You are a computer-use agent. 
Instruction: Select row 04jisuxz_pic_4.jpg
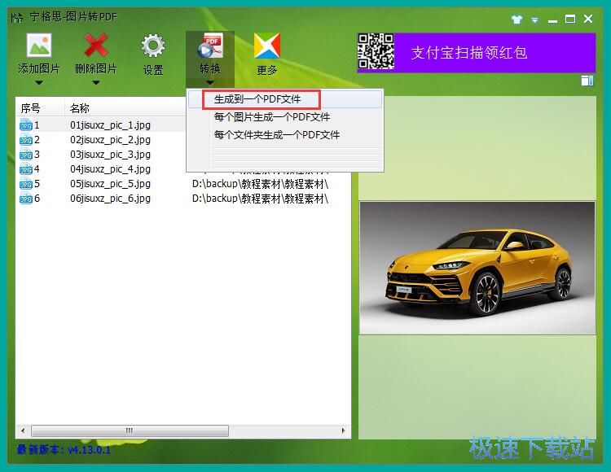(101, 169)
